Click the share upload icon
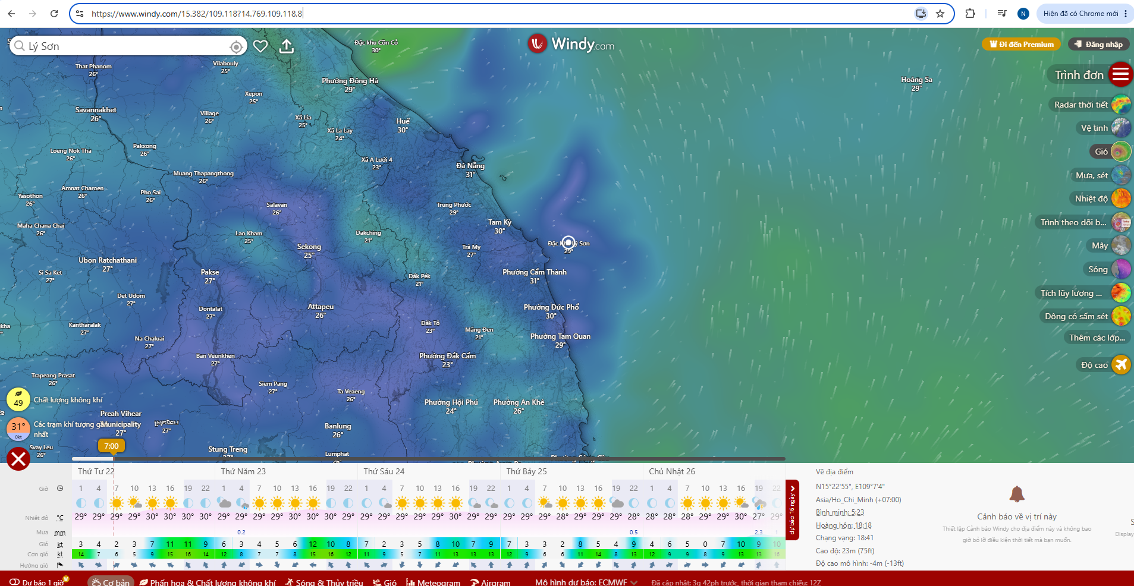Image resolution: width=1134 pixels, height=586 pixels. point(287,46)
